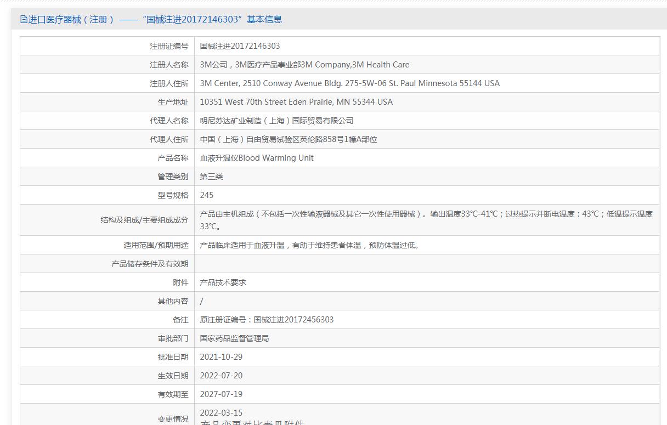
Task: Click the label 注册人名称
Action: coord(169,65)
